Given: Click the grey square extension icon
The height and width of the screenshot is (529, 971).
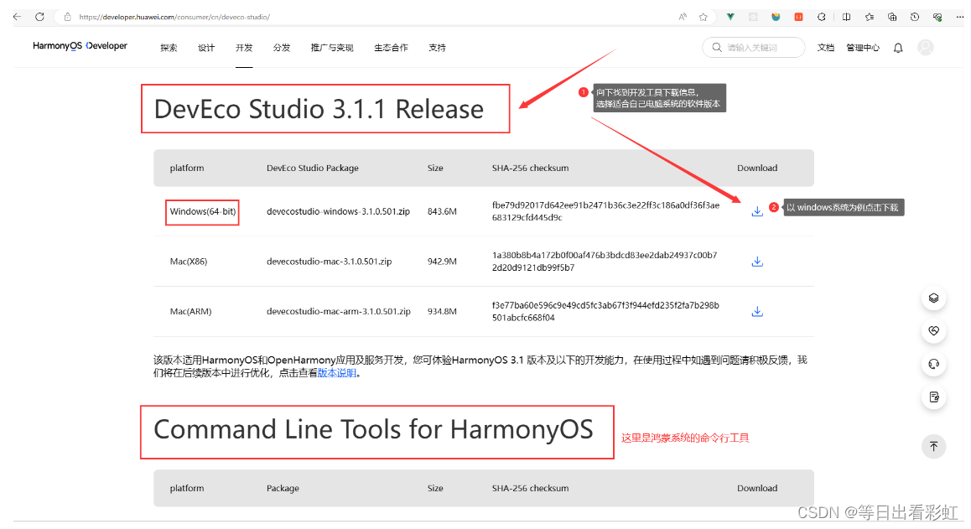Looking at the screenshot, I should [753, 17].
